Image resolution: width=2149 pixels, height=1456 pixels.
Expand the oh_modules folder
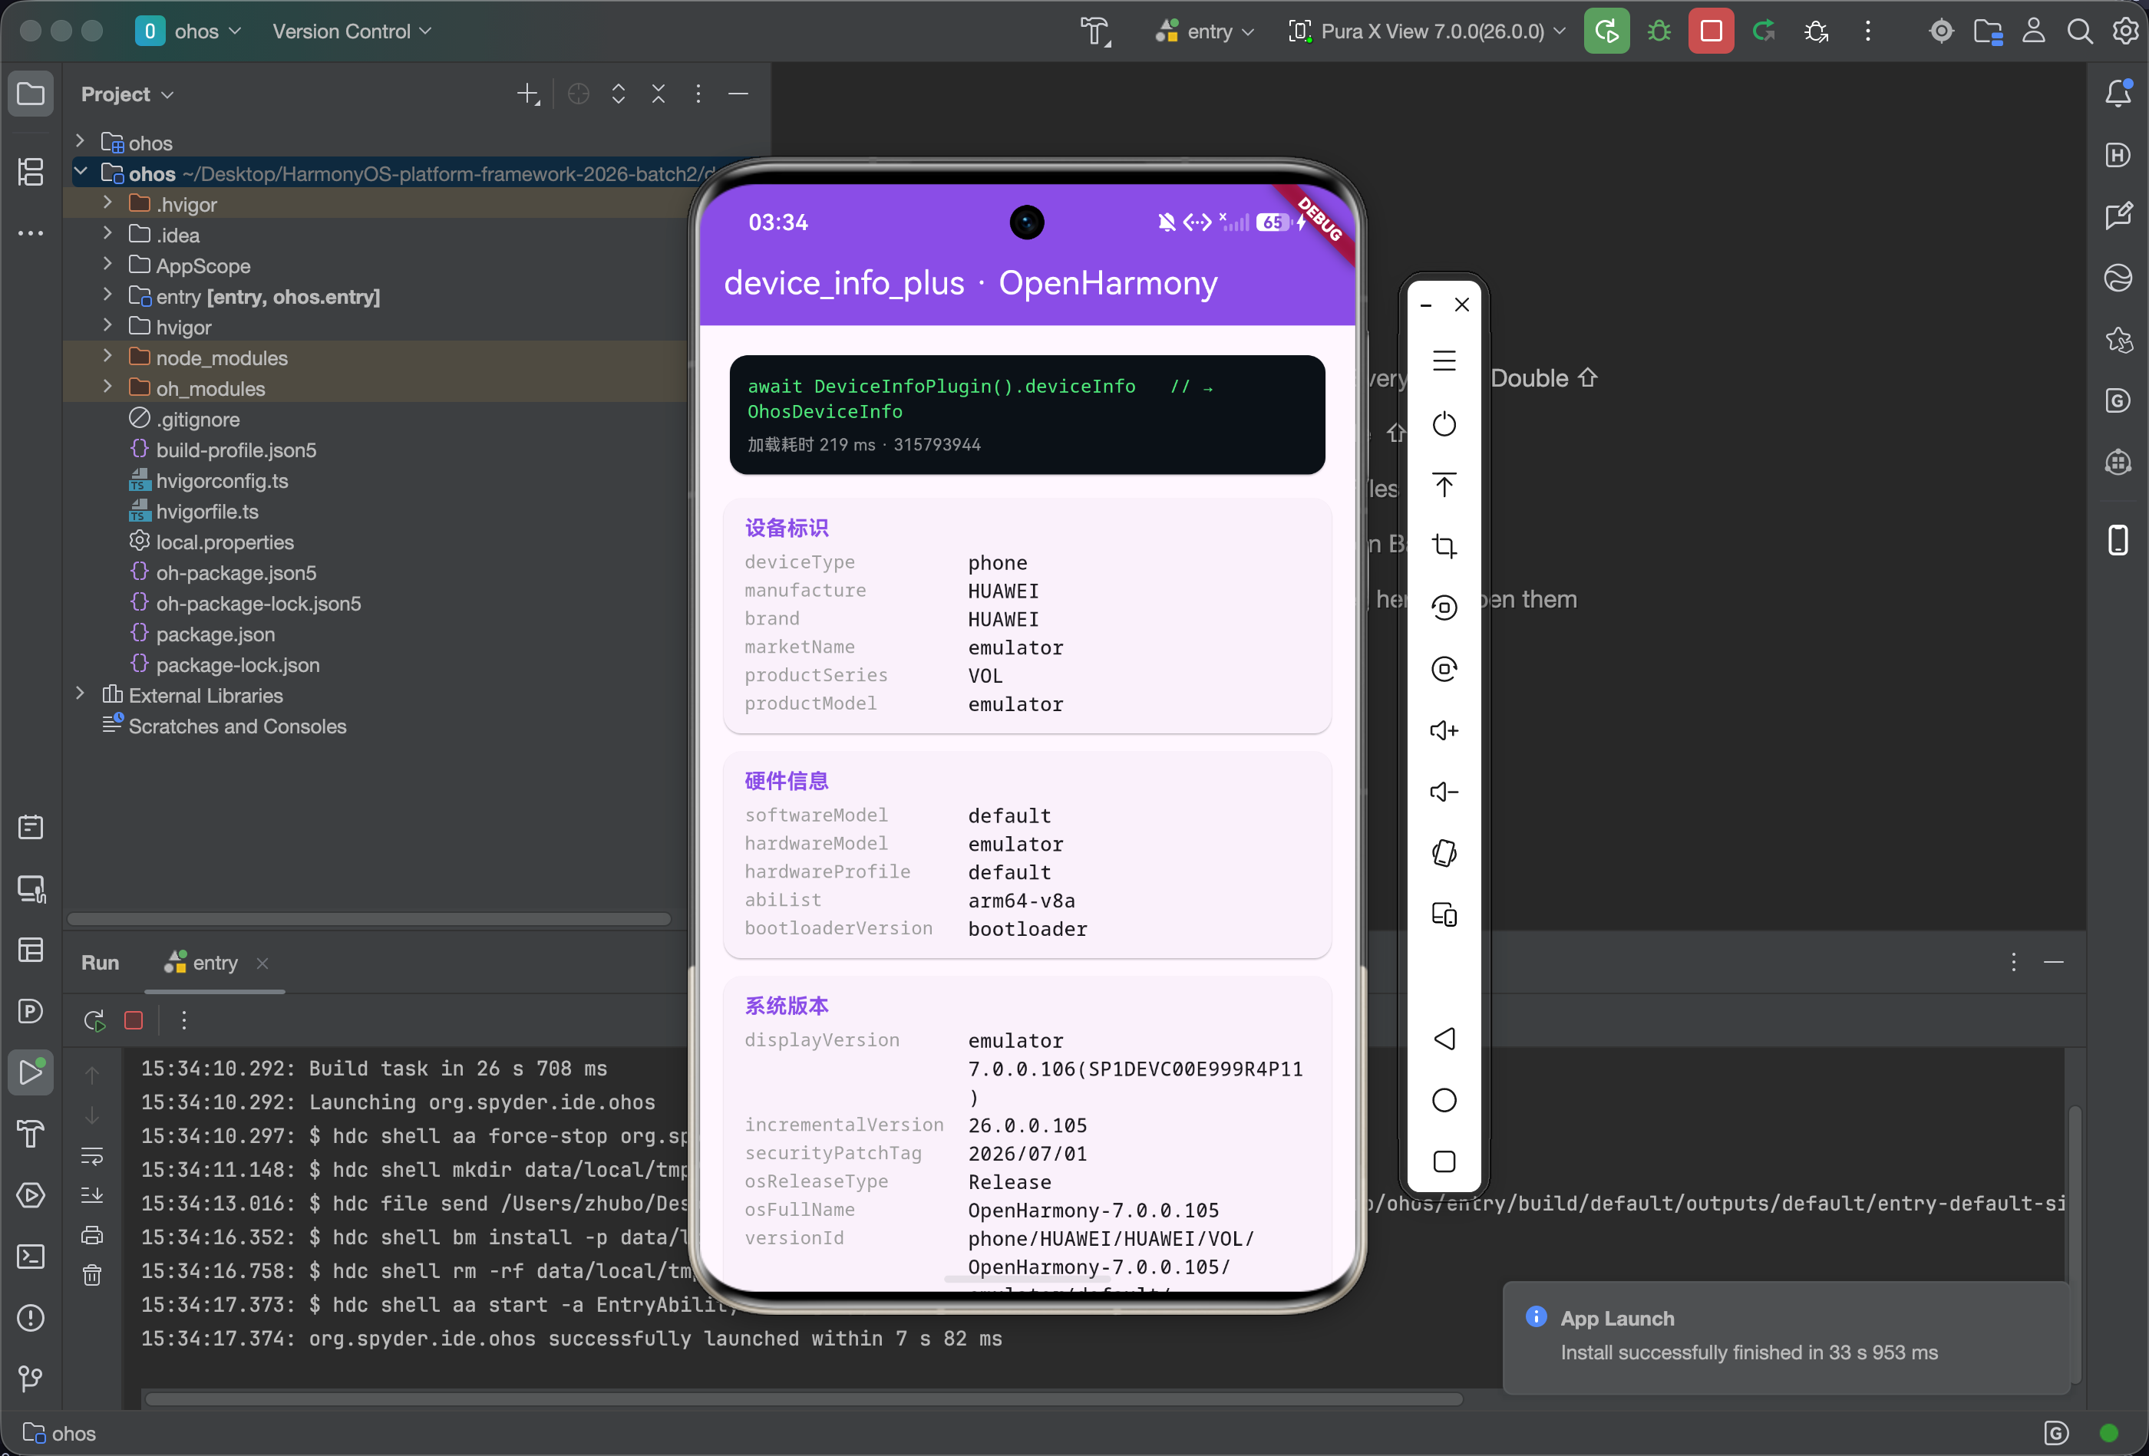coord(107,387)
